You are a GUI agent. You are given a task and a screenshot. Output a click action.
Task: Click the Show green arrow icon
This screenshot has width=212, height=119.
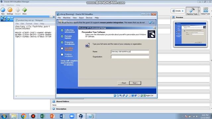coord(24,11)
